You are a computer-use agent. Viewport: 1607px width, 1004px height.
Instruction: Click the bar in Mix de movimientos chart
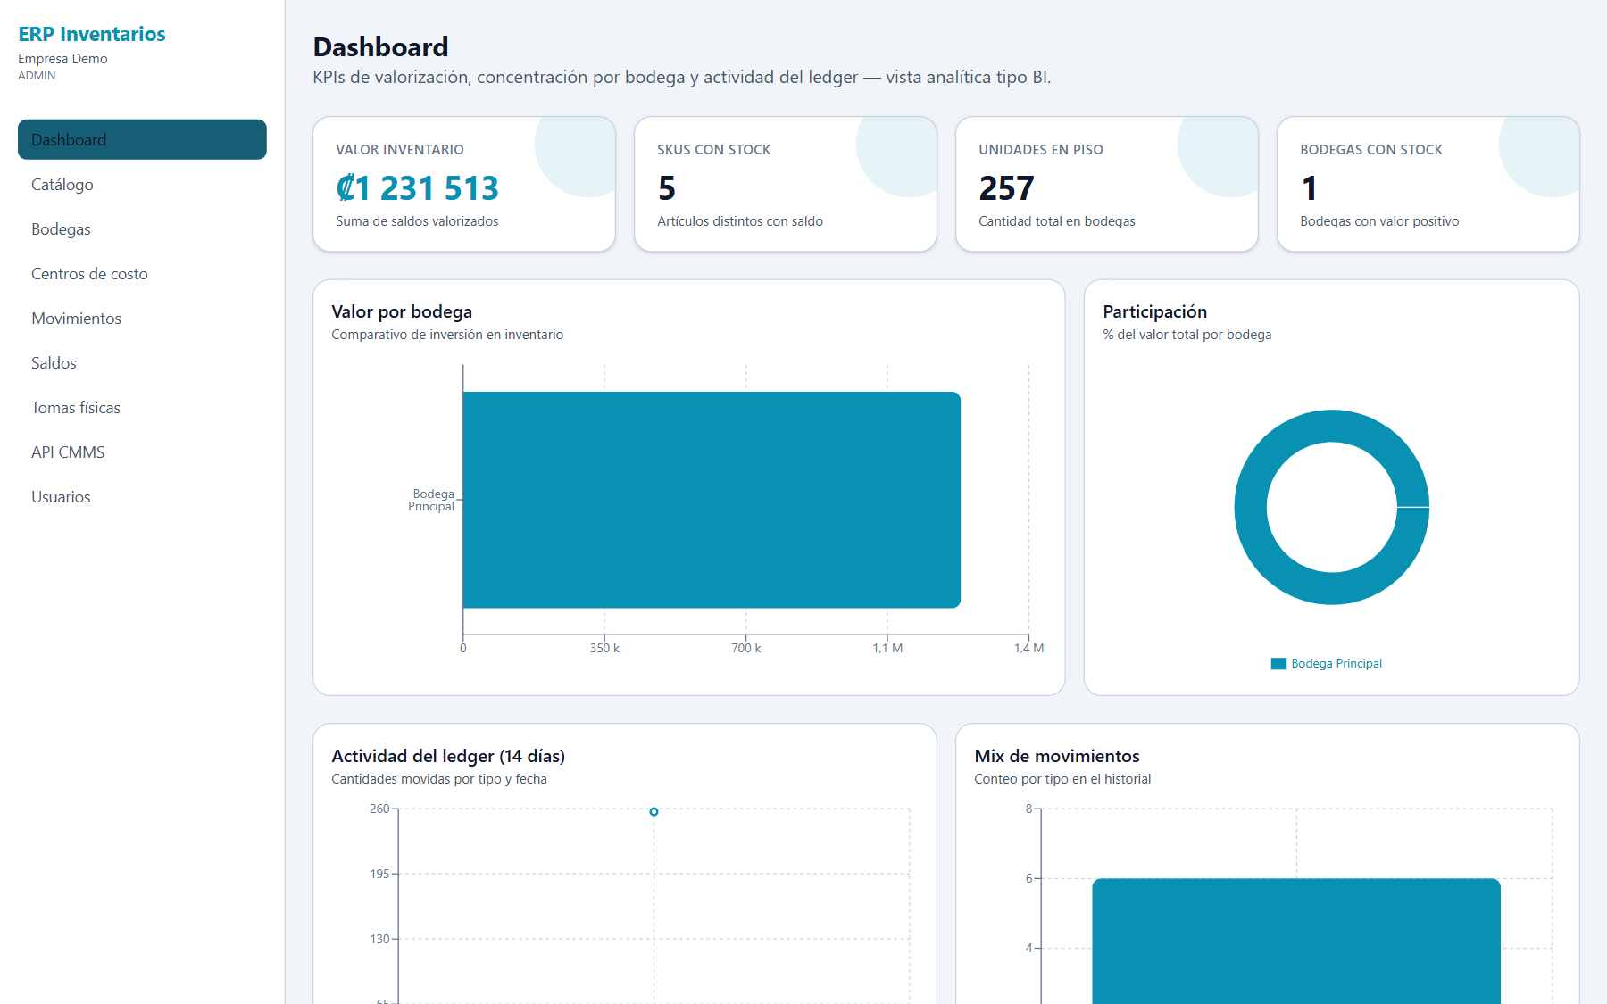pyautogui.click(x=1296, y=942)
